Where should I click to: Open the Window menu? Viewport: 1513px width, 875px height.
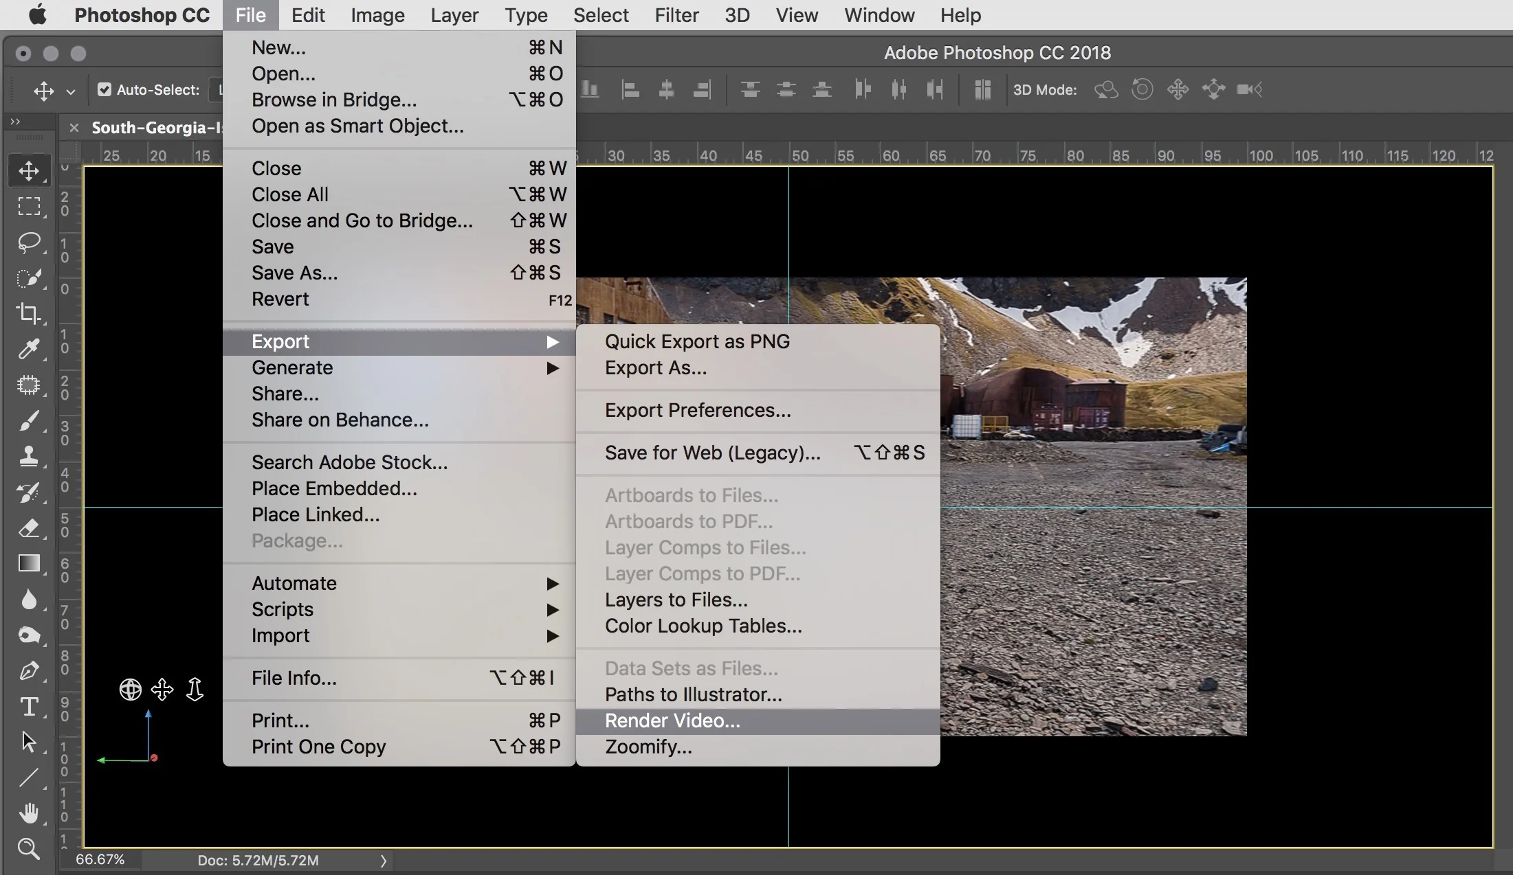[879, 15]
